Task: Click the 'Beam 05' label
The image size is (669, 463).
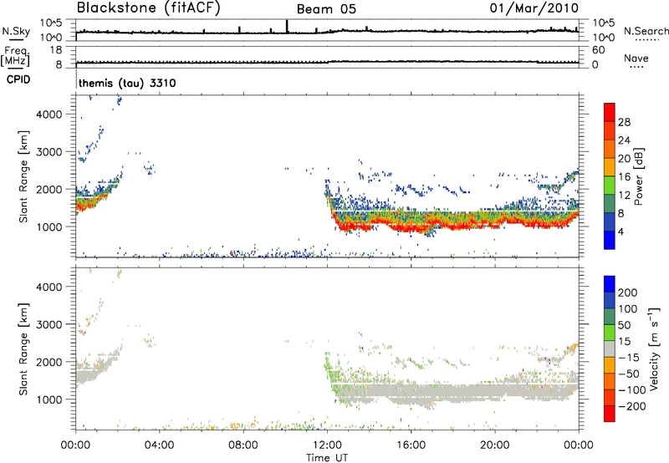Action: click(x=326, y=9)
